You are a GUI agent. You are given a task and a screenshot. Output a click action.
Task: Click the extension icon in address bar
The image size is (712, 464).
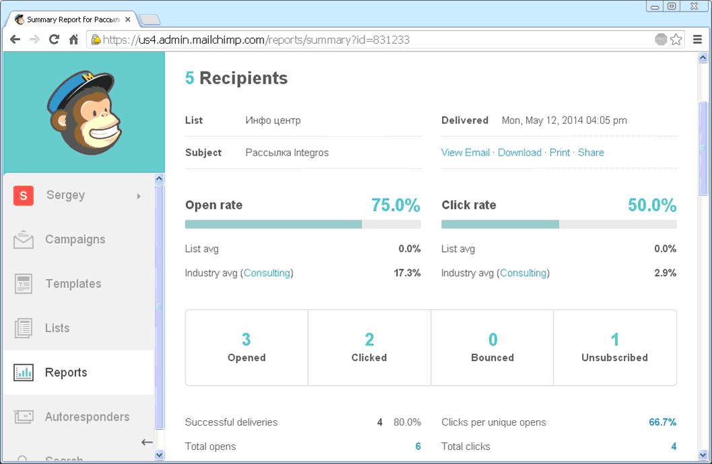[x=661, y=40]
